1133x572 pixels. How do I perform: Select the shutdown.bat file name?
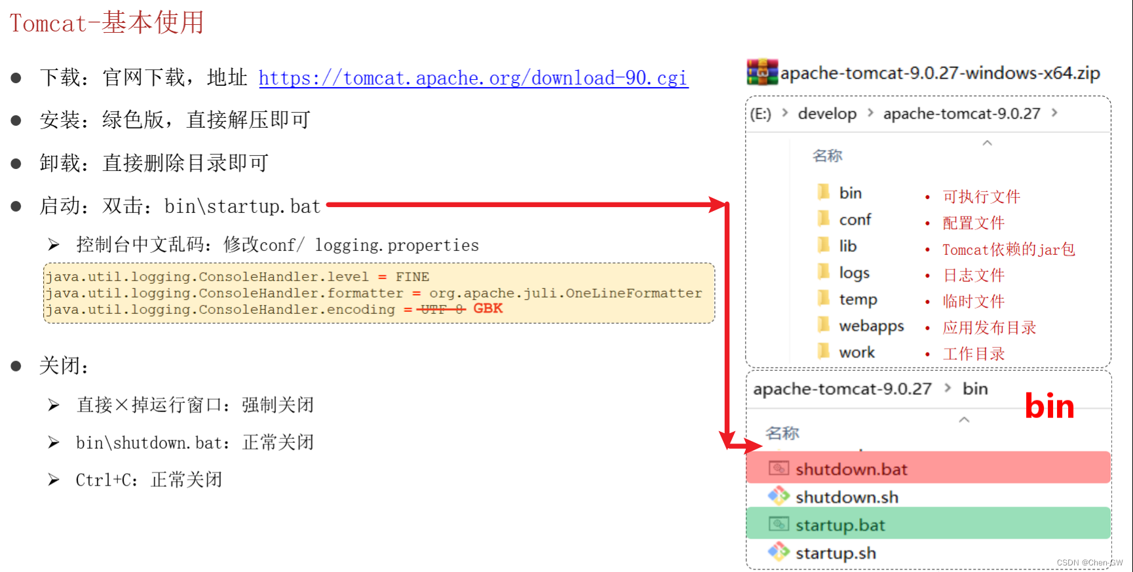click(x=851, y=469)
